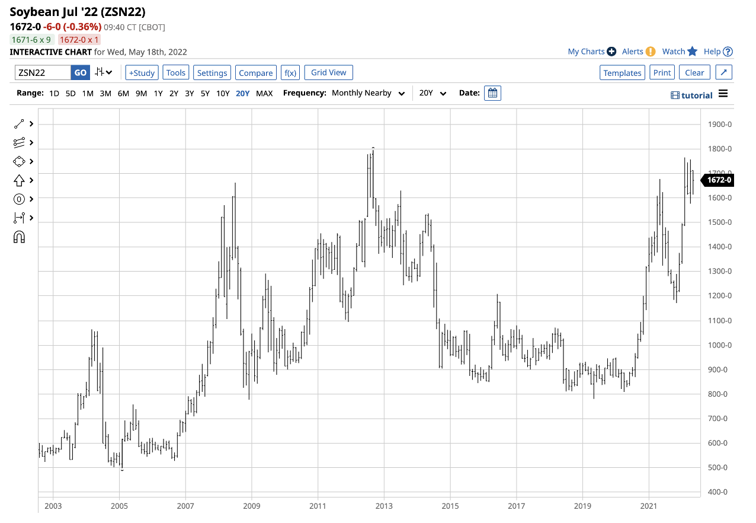This screenshot has height=523, width=756.
Task: Switch to Grid View
Action: click(329, 72)
